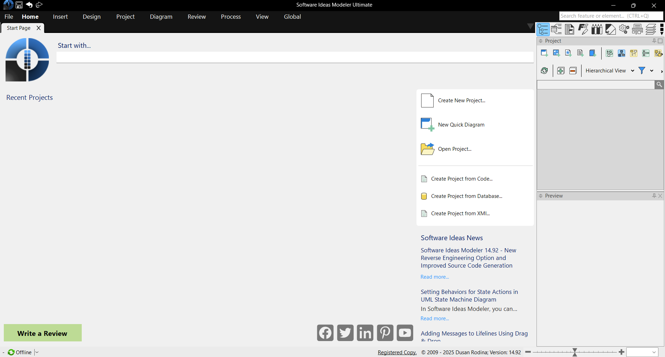
Task: Switch to the Insert ribbon tab
Action: pos(60,17)
